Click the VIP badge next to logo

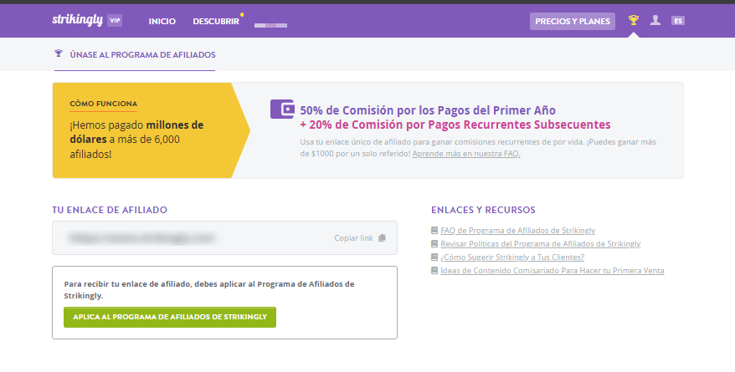tap(115, 21)
